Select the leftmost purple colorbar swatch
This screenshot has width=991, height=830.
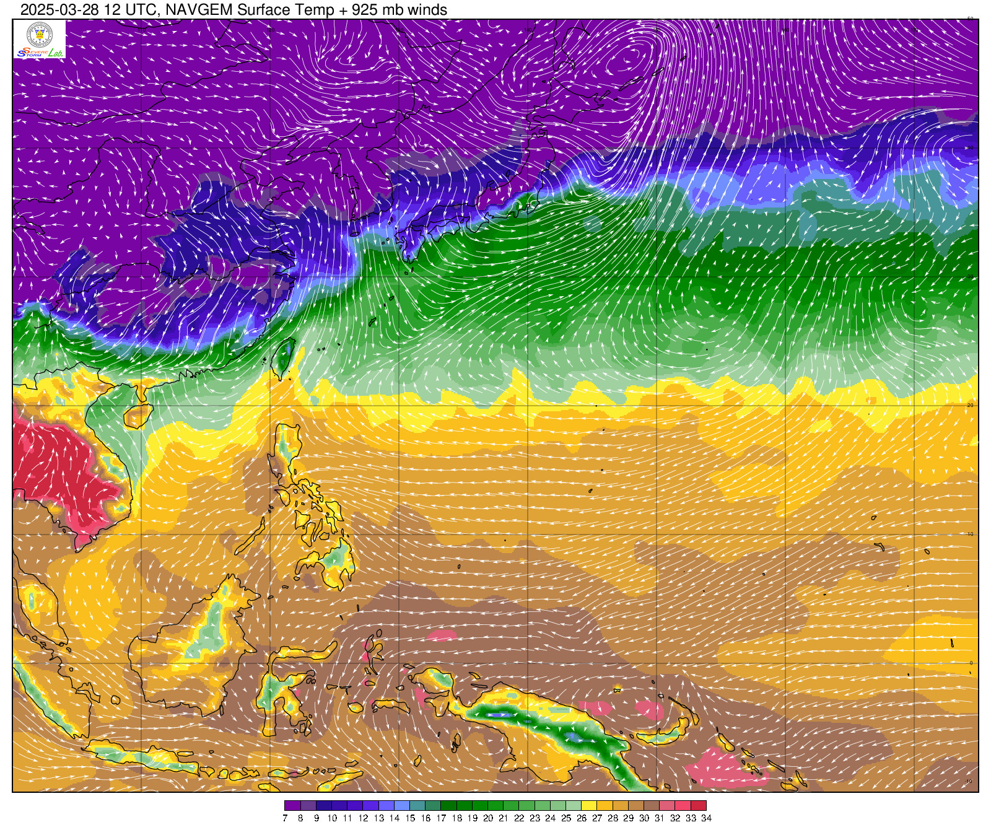[x=292, y=805]
